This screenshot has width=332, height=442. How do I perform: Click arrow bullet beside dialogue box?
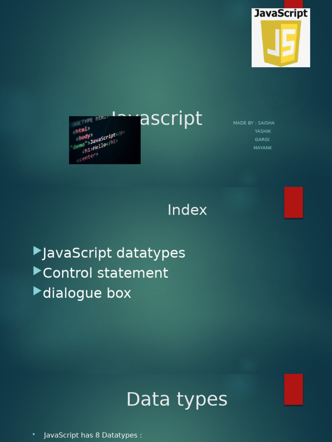point(37,291)
